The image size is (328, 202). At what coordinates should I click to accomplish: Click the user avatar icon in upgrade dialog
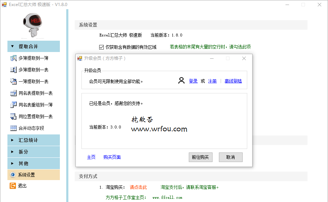pyautogui.click(x=181, y=81)
